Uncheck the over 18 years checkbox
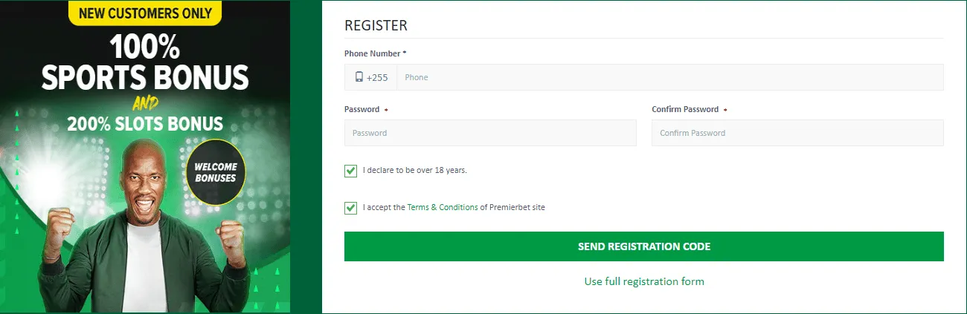This screenshot has width=967, height=314. point(351,171)
